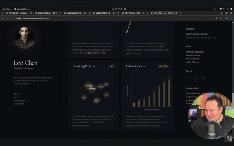Open the Activities overview
This screenshot has width=234, height=146.
click(x=6, y=9)
